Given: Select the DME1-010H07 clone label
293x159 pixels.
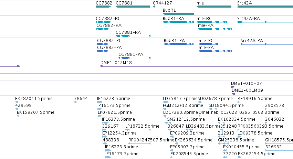Looking at the screenshot, I should (246, 83).
